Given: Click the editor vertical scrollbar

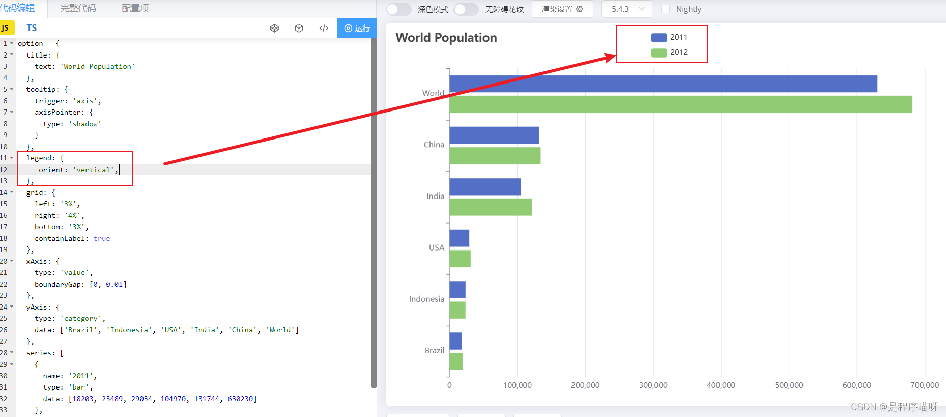Looking at the screenshot, I should point(374,213).
